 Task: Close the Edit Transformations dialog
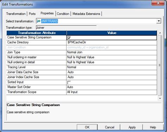point(158,3)
